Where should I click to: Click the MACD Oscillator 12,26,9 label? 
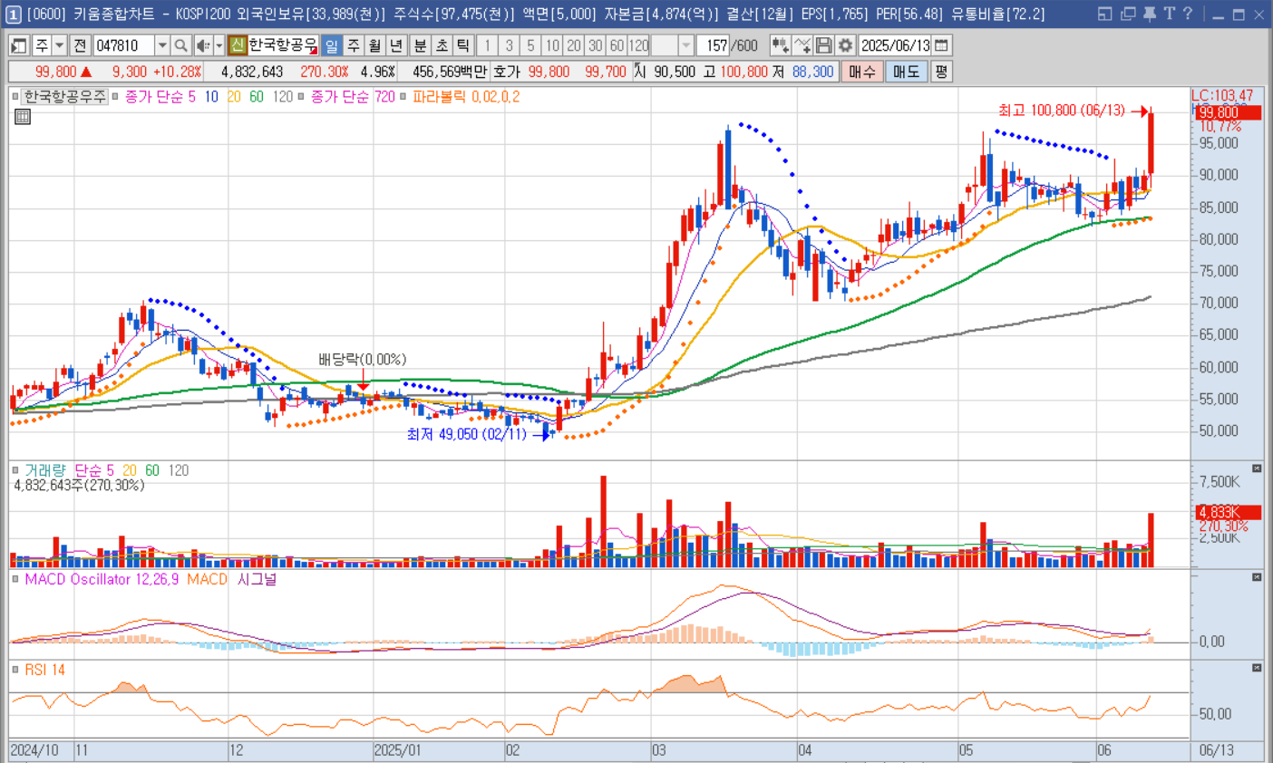tap(102, 579)
